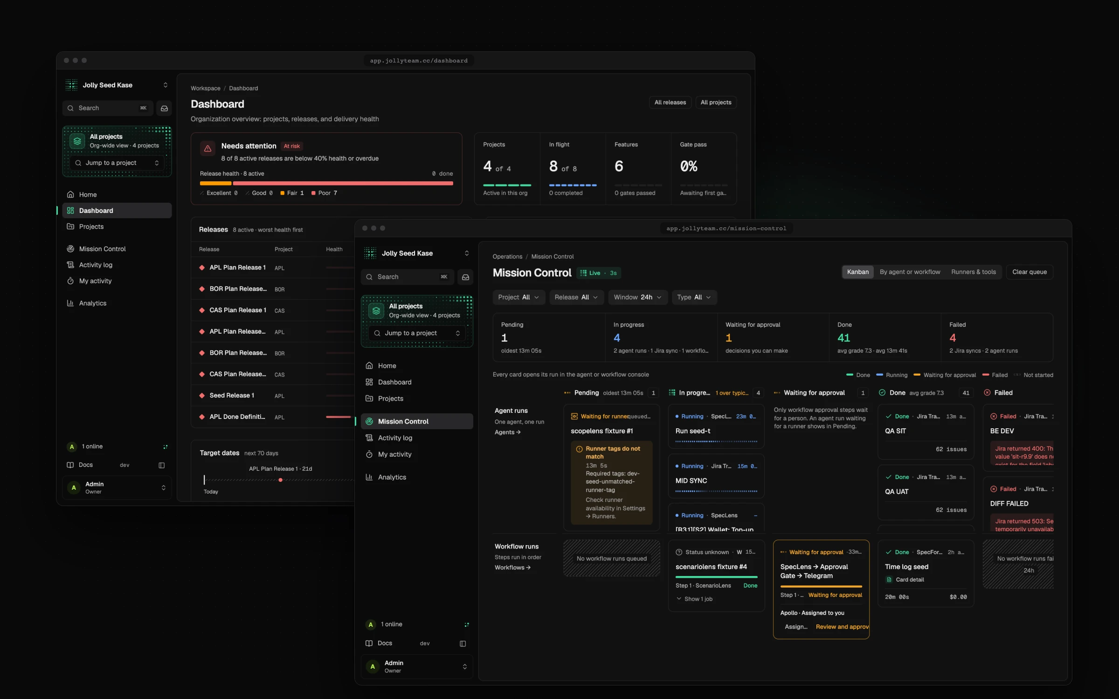Switch to By agent or workflow view

tap(910, 272)
